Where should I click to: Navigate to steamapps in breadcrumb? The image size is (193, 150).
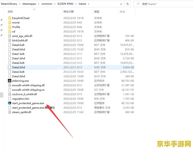(29, 4)
